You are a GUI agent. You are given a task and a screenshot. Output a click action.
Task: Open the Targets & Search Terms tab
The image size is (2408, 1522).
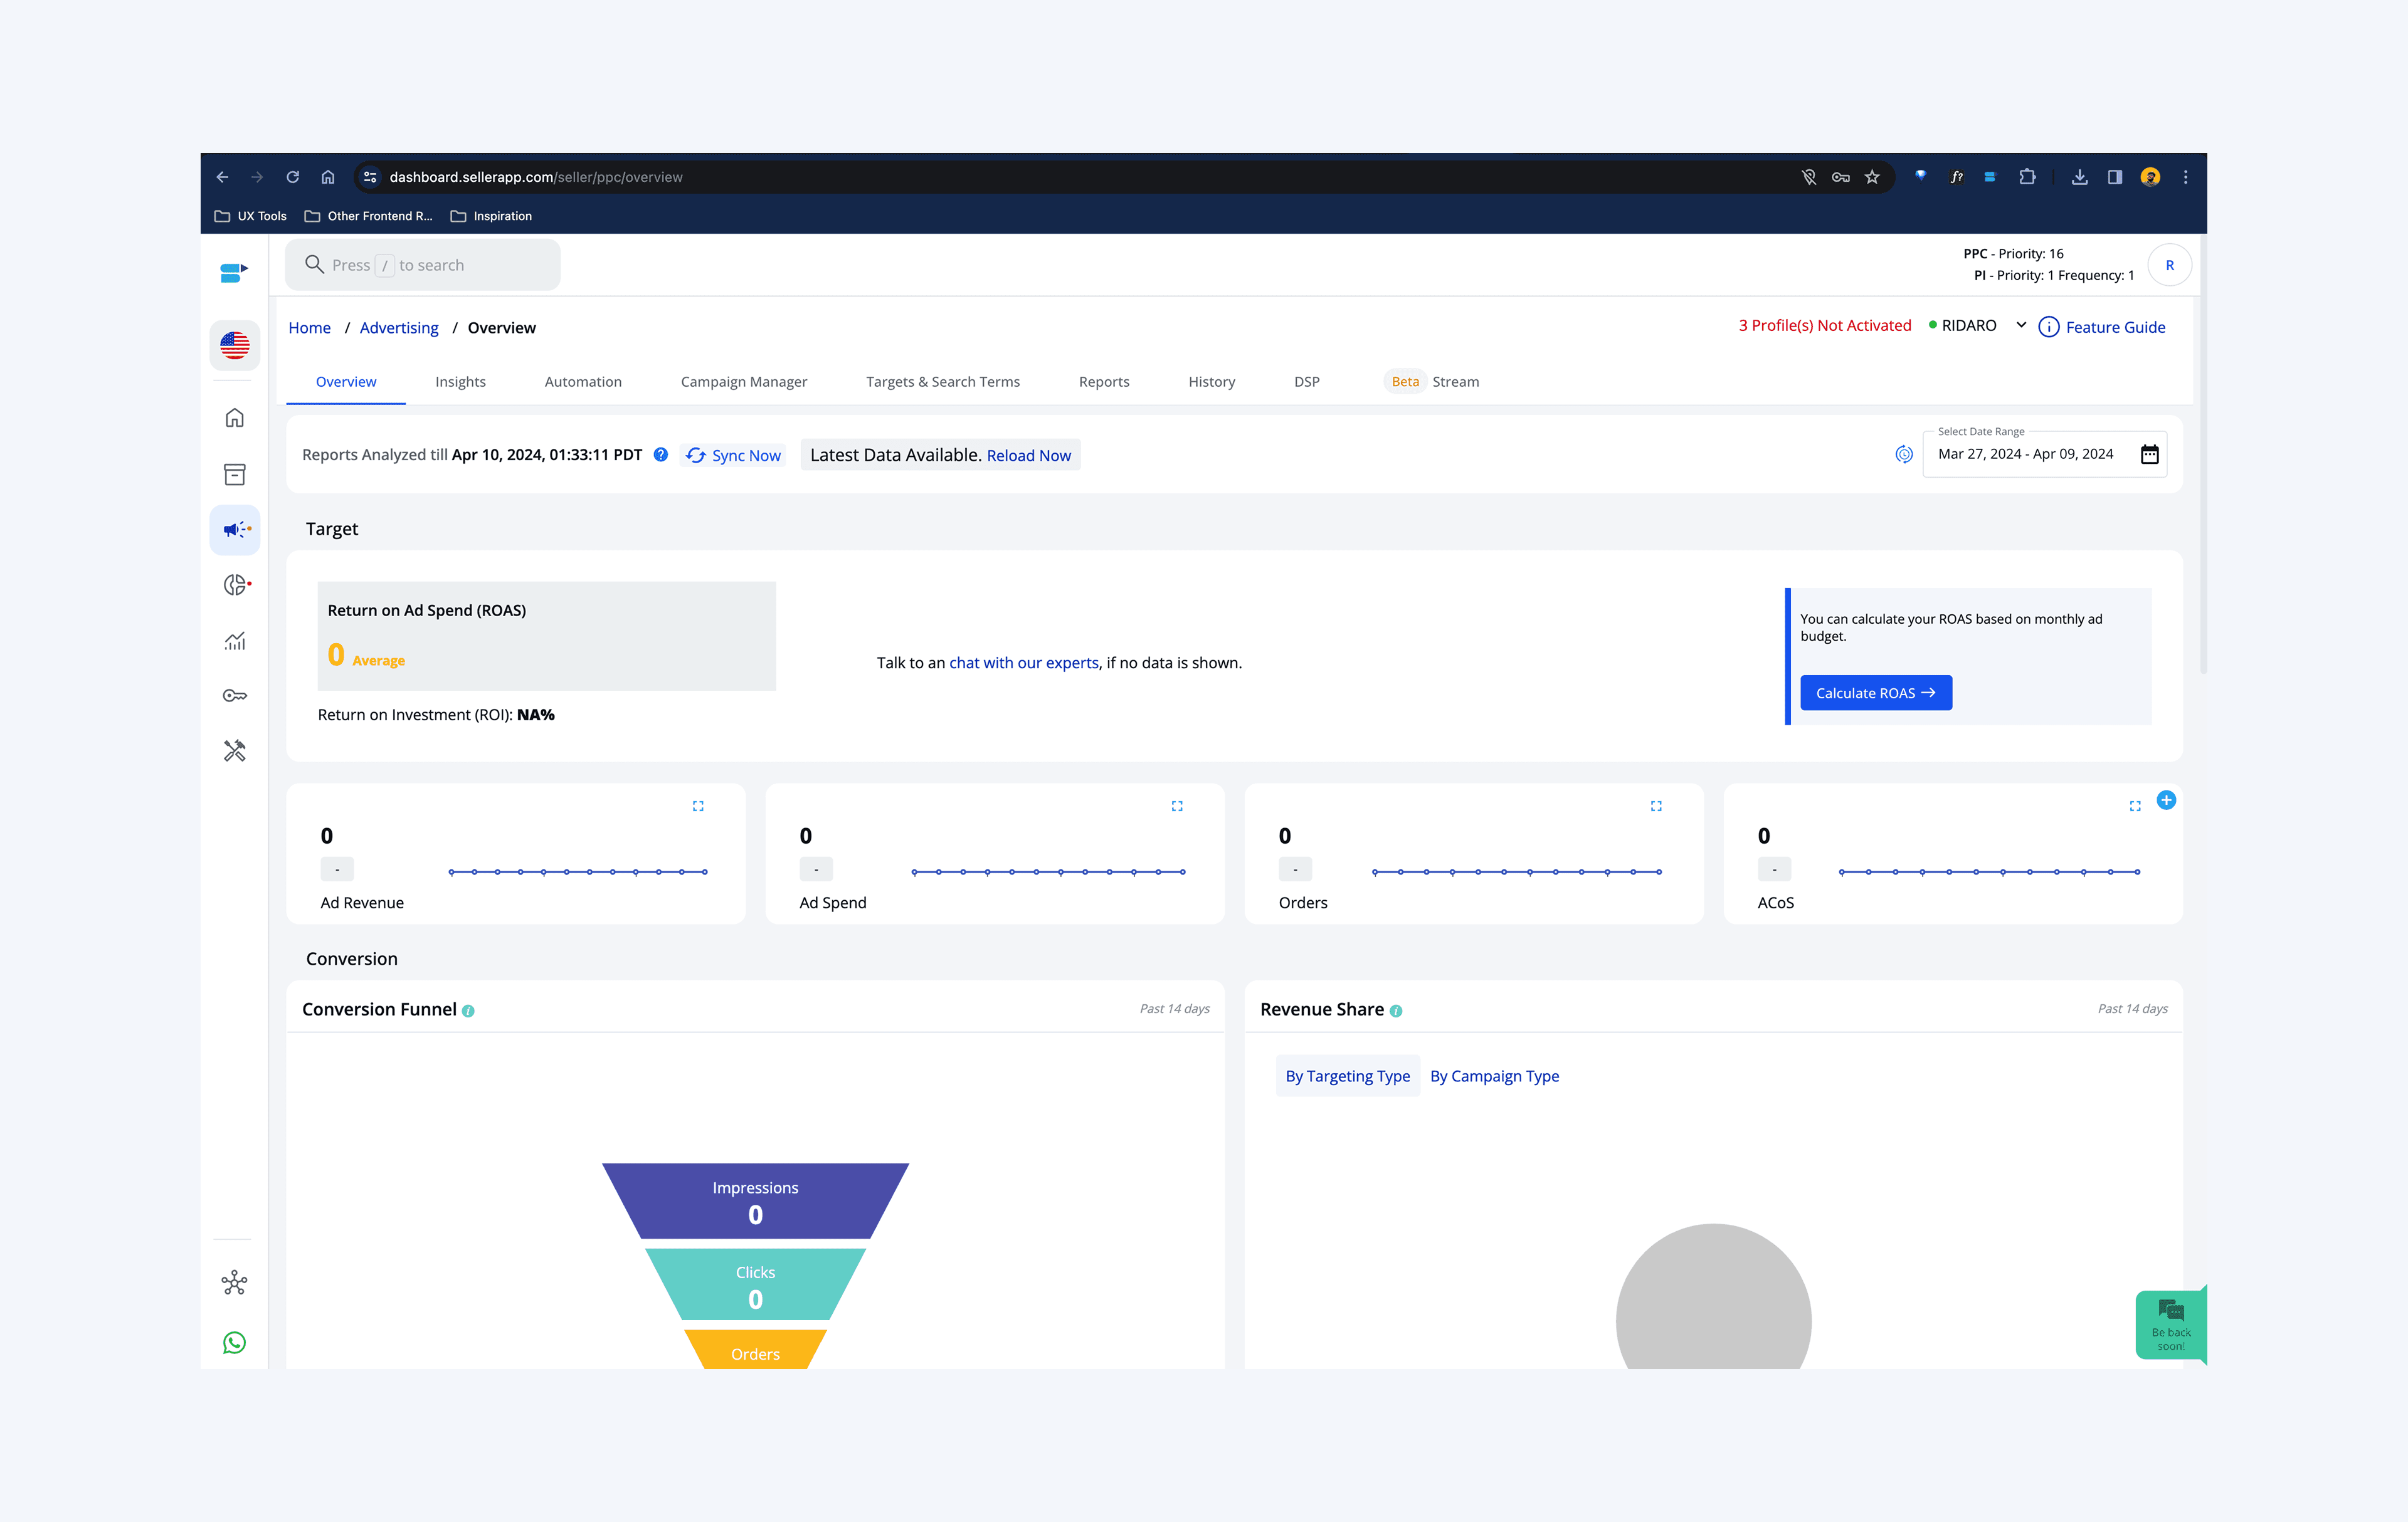(x=942, y=382)
